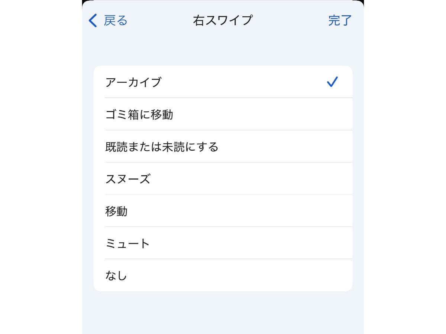The width and height of the screenshot is (446, 334).
Task: Select the middle option スヌーズ row
Action: tap(223, 179)
